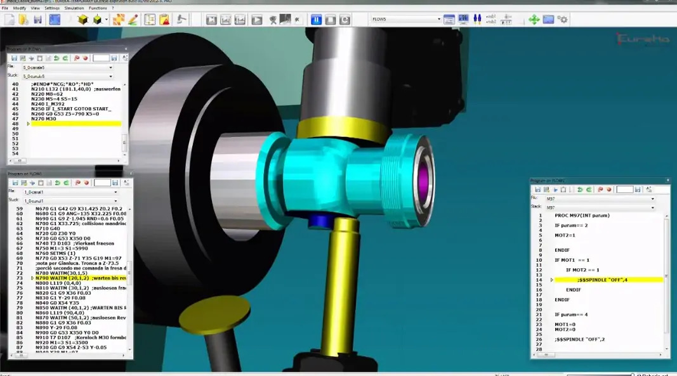Open the Modify menu
The width and height of the screenshot is (677, 376).
coord(20,8)
